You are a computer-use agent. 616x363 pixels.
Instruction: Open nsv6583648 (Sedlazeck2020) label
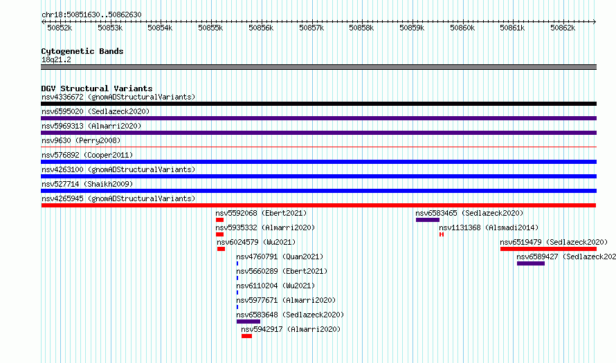tap(290, 315)
